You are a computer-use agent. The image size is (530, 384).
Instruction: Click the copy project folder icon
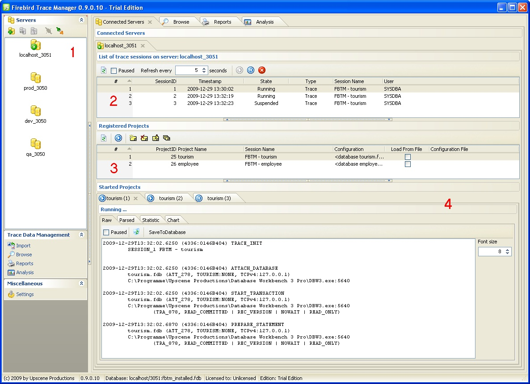click(x=167, y=138)
